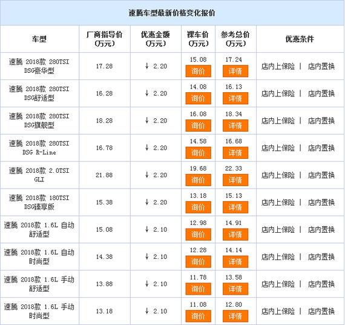
Task: Click 询价 for 280TSI DSG舒适型
Action: pos(199,98)
